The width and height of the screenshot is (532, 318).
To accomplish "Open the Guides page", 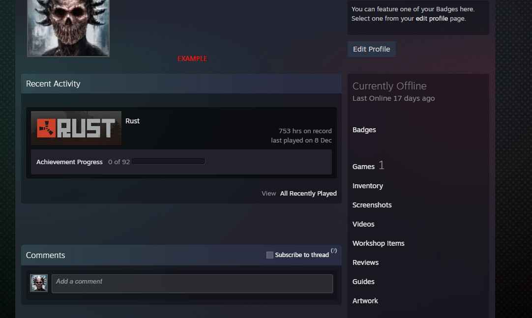I will click(363, 282).
